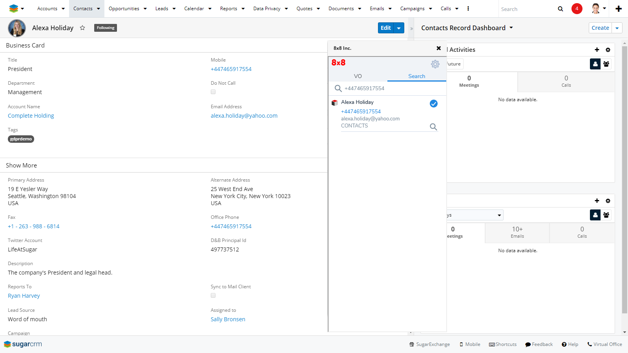Open keyboard Shortcuts footer link
The height and width of the screenshot is (353, 628).
click(503, 344)
